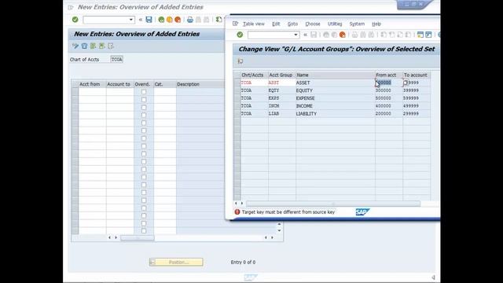
Task: Click the Print icon in the New Entries toolbar
Action: pos(190,20)
